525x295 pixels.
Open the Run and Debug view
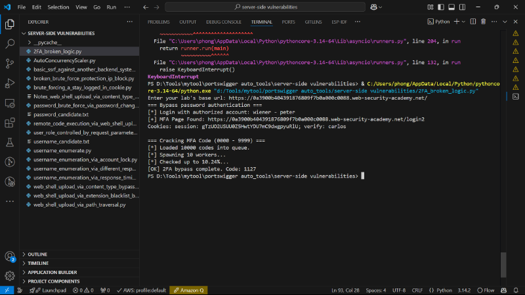point(10,83)
